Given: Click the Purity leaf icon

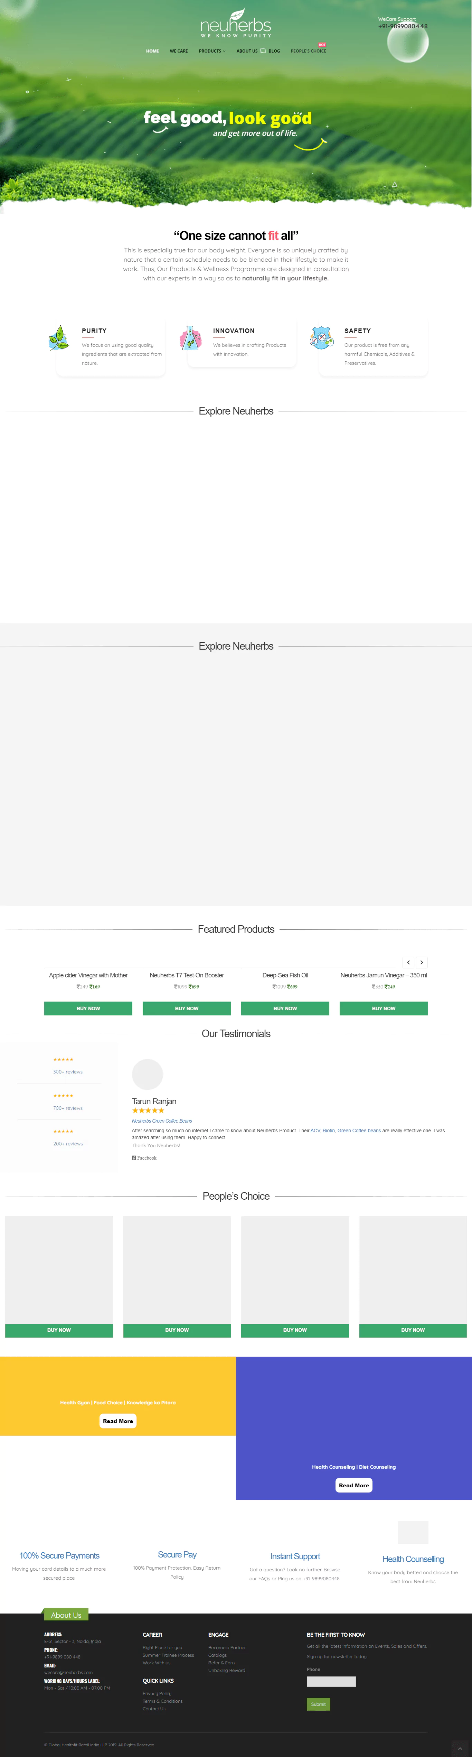Looking at the screenshot, I should pos(59,338).
